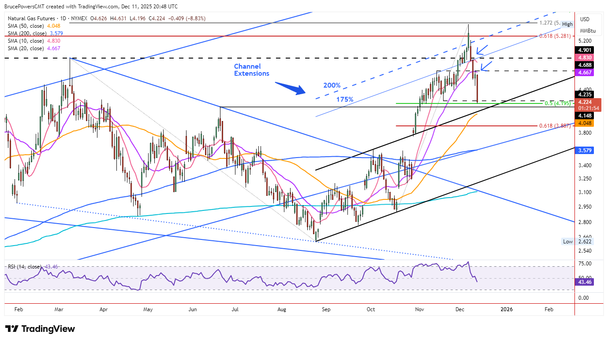The image size is (608, 342).
Task: Click the 0.5 (4.195) Fibonacci label
Action: tap(558, 103)
